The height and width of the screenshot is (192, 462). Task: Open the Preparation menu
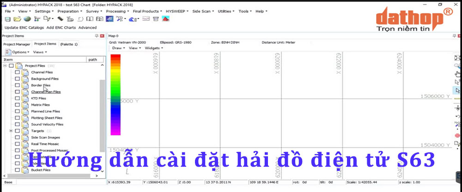click(x=70, y=11)
